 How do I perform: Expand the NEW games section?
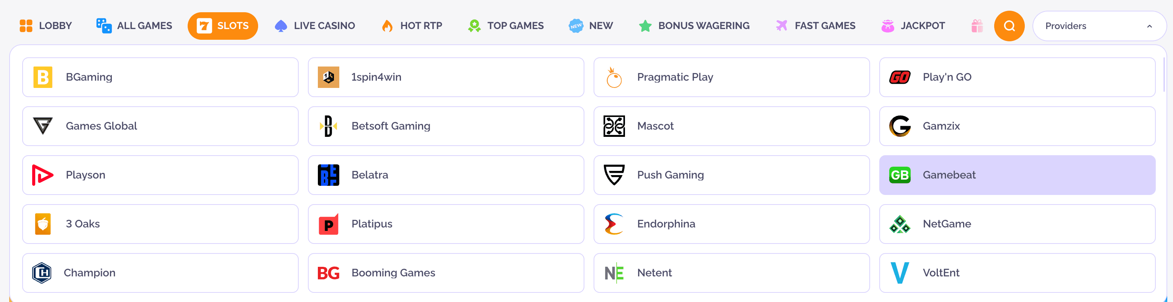click(591, 26)
